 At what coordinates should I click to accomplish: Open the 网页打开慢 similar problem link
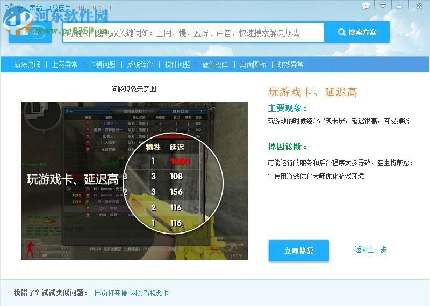[x=111, y=293]
